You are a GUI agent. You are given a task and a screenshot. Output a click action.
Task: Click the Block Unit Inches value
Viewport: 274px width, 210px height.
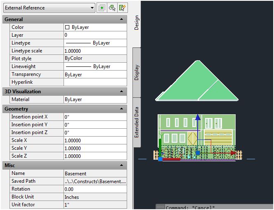pos(95,197)
